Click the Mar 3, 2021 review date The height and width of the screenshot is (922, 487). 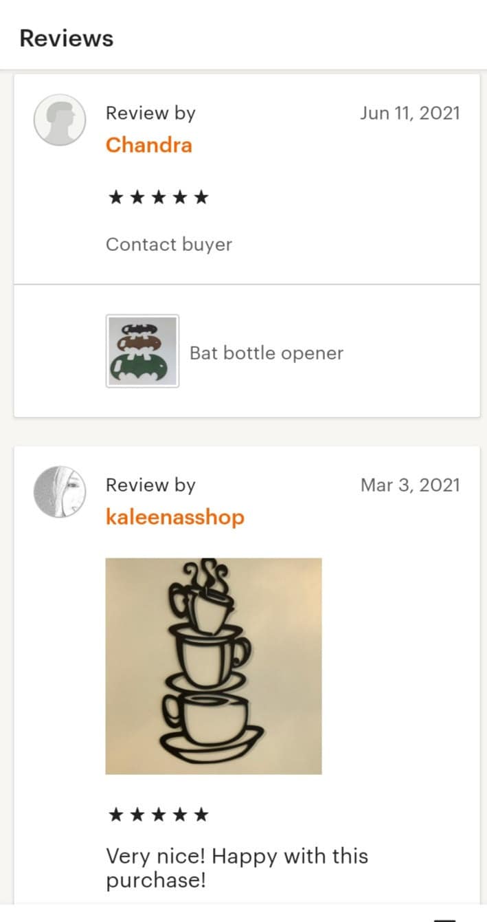point(410,485)
